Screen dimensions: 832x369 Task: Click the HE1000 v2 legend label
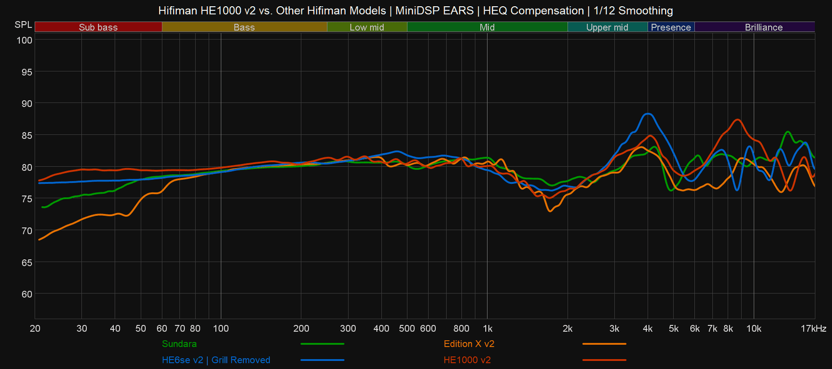(467, 360)
